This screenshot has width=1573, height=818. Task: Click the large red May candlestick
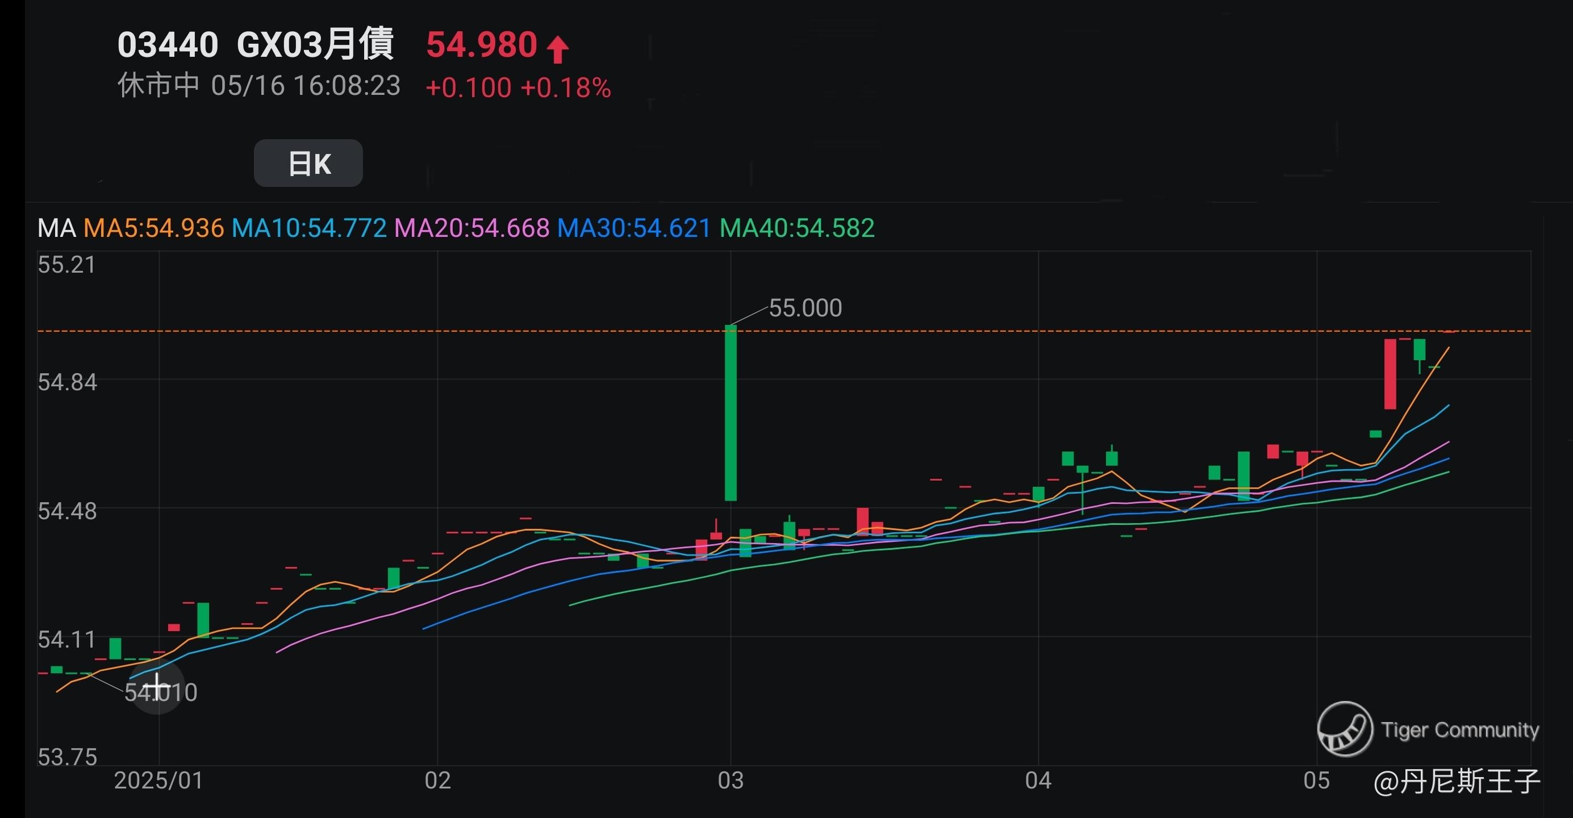click(1390, 374)
